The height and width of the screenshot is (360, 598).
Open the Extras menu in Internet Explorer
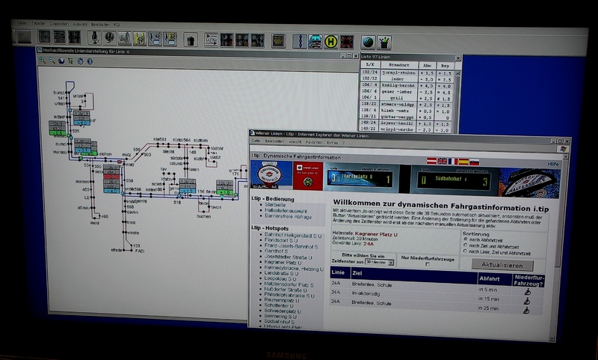click(332, 142)
